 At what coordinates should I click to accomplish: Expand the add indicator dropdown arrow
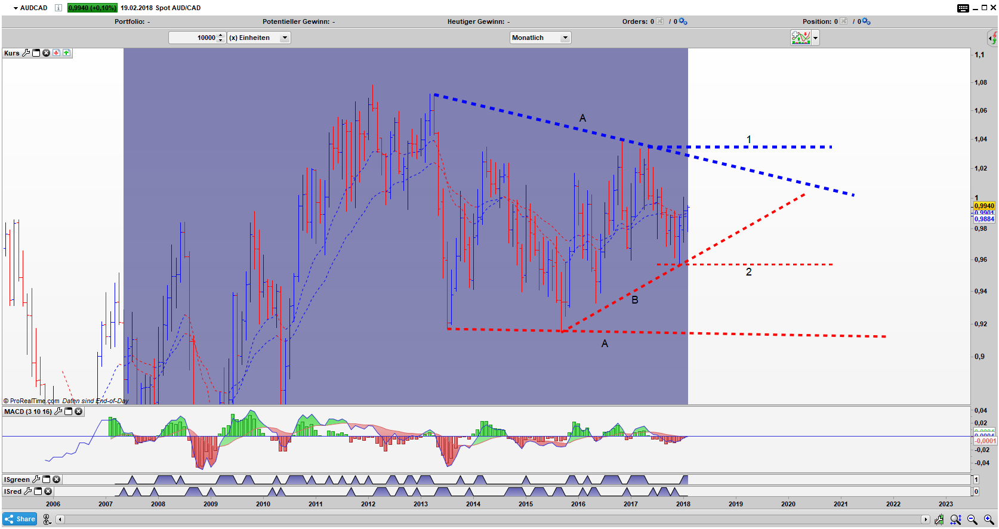pos(815,38)
